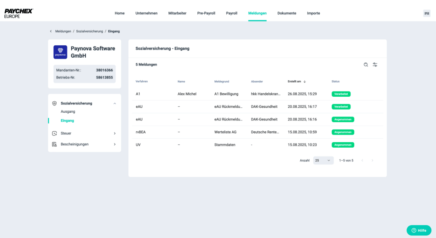Open the Dokumente tab

pyautogui.click(x=287, y=13)
